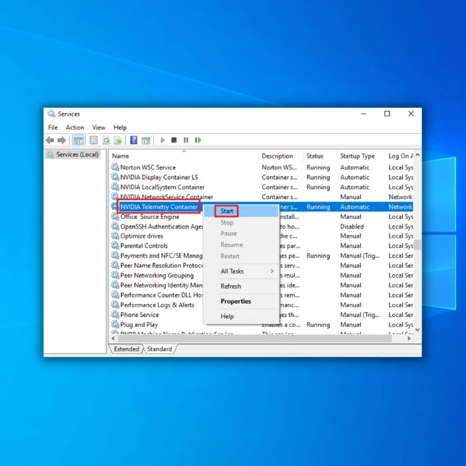
Task: Switch to the Extended tab
Action: pos(126,349)
